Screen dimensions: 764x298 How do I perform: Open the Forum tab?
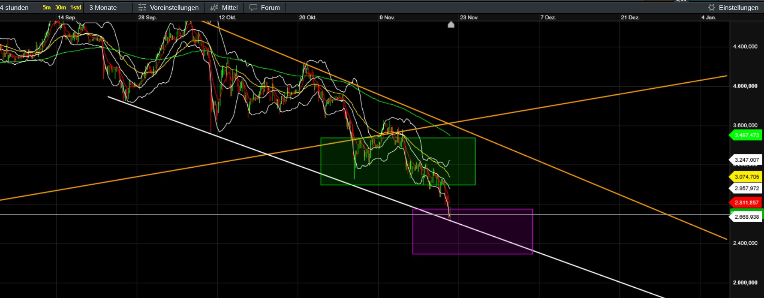pos(270,8)
